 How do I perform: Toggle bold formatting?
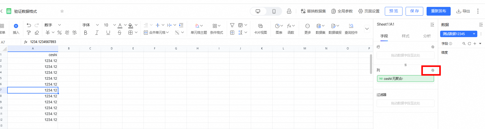(86, 33)
